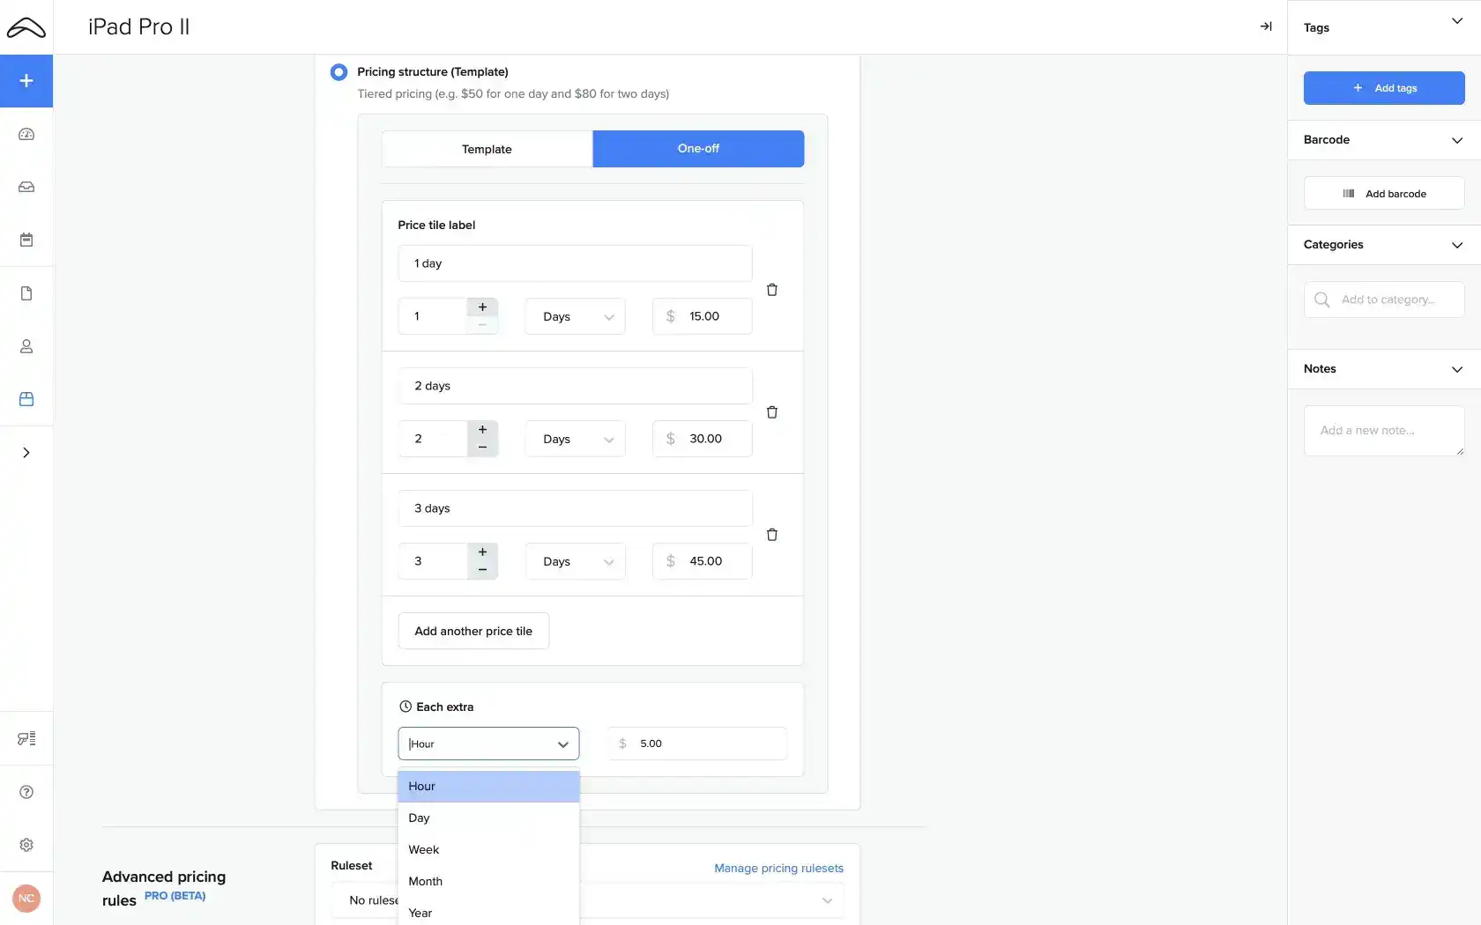Open the customers person icon in sidebar
Image resolution: width=1481 pixels, height=925 pixels.
point(26,346)
